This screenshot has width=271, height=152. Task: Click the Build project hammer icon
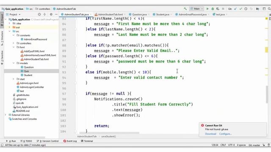pos(185,8)
